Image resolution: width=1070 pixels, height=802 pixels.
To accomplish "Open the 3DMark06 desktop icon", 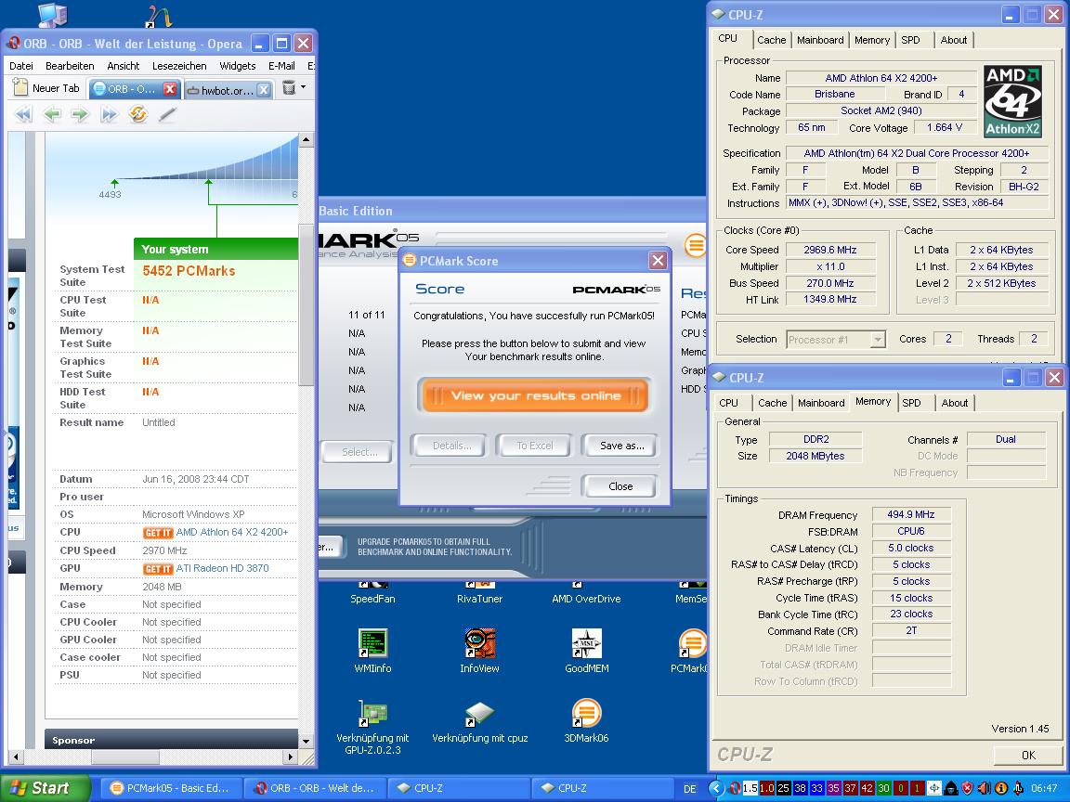I will pos(586,721).
